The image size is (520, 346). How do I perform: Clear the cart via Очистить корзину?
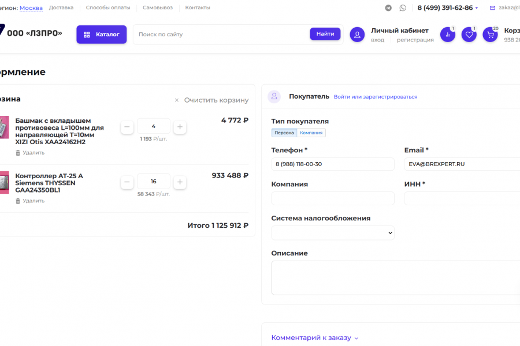coord(212,100)
